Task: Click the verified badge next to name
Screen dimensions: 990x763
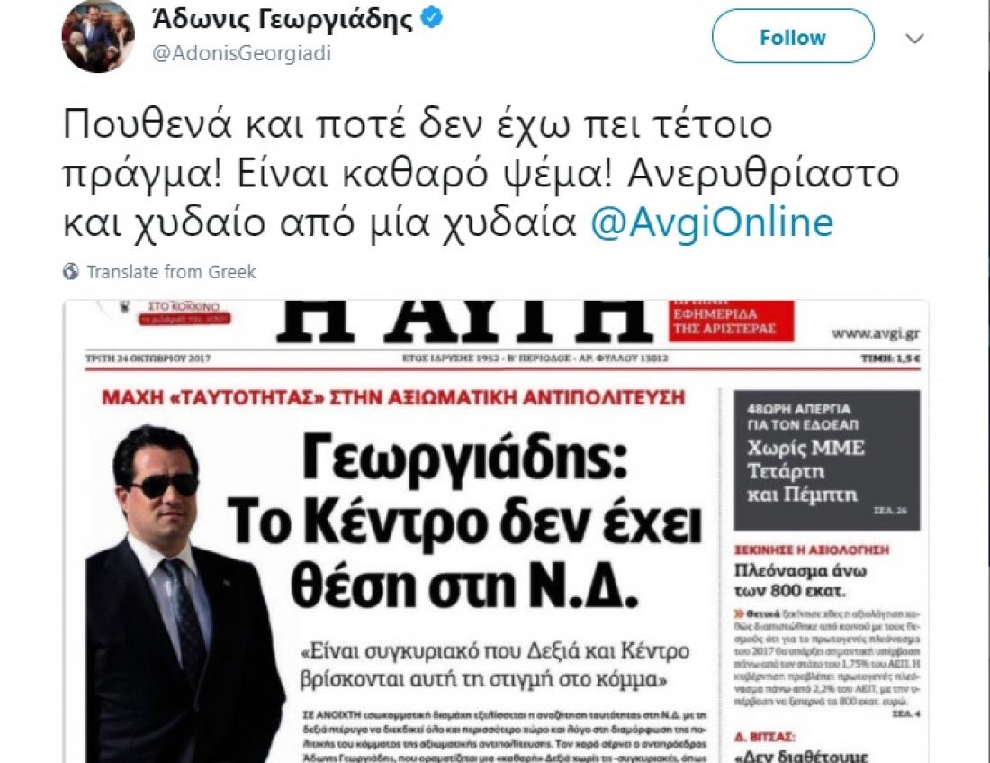Action: pyautogui.click(x=432, y=18)
